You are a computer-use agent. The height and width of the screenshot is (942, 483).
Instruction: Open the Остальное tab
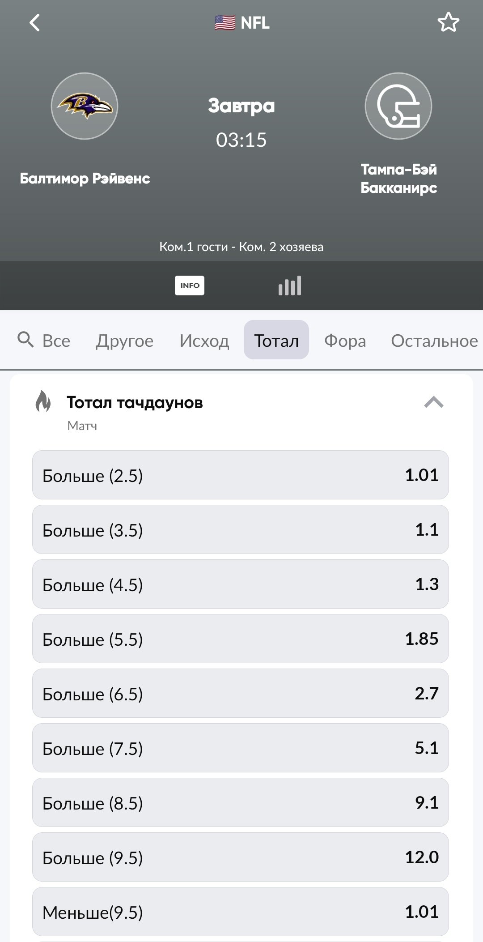point(434,341)
